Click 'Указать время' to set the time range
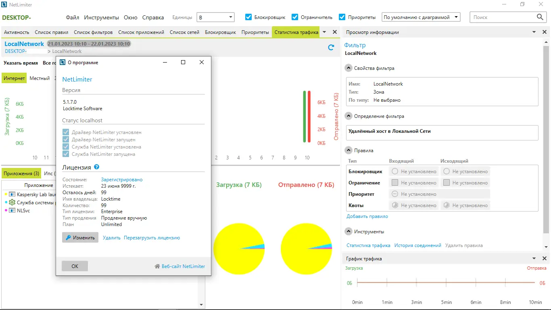The height and width of the screenshot is (310, 551). coord(21,63)
